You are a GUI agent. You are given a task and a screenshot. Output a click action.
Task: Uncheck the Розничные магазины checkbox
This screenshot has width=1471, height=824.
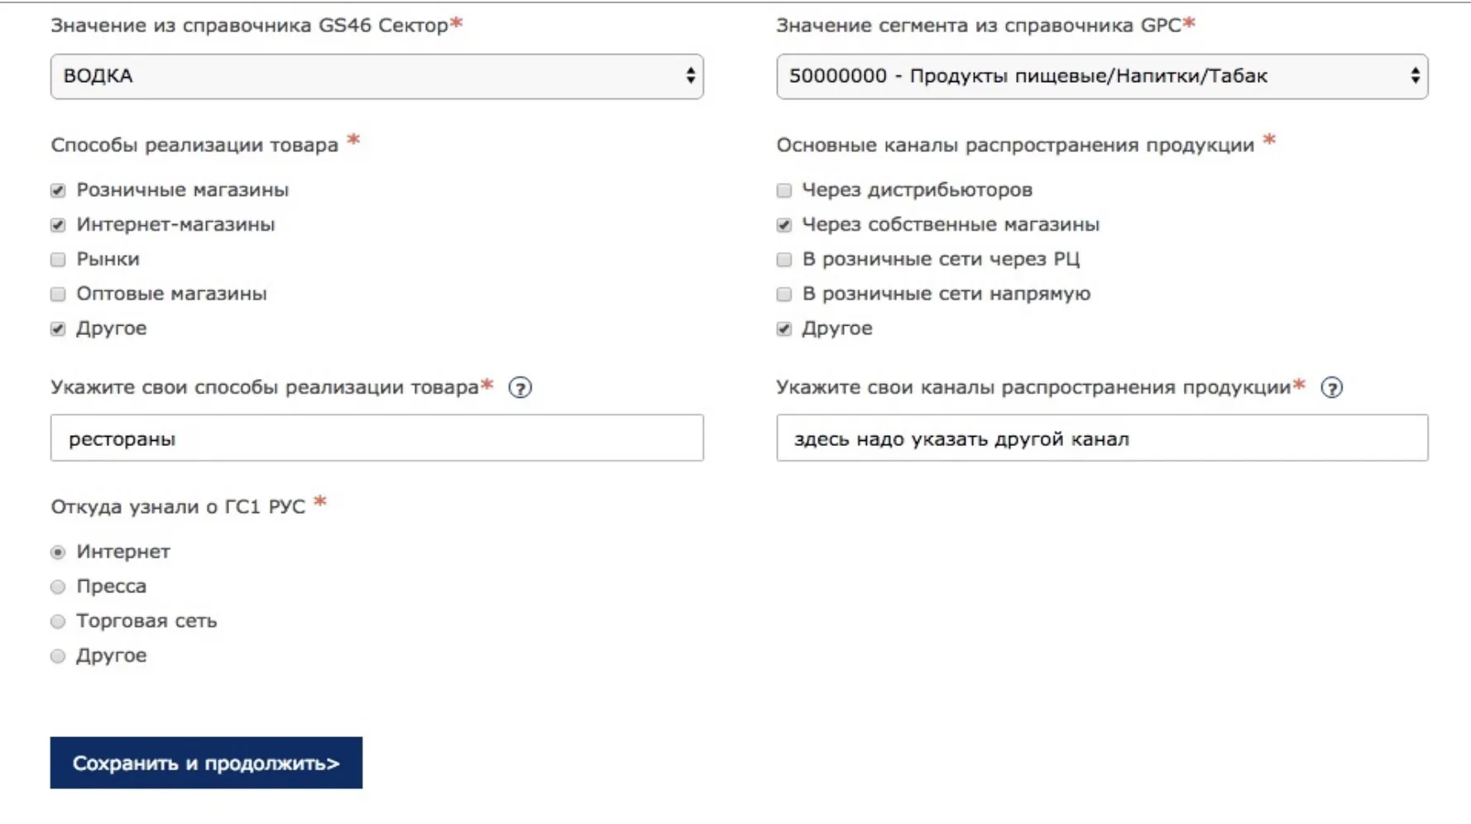[58, 190]
